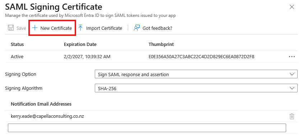This screenshot has width=303, height=139.
Task: Click the New Certificate button label
Action: [56, 28]
